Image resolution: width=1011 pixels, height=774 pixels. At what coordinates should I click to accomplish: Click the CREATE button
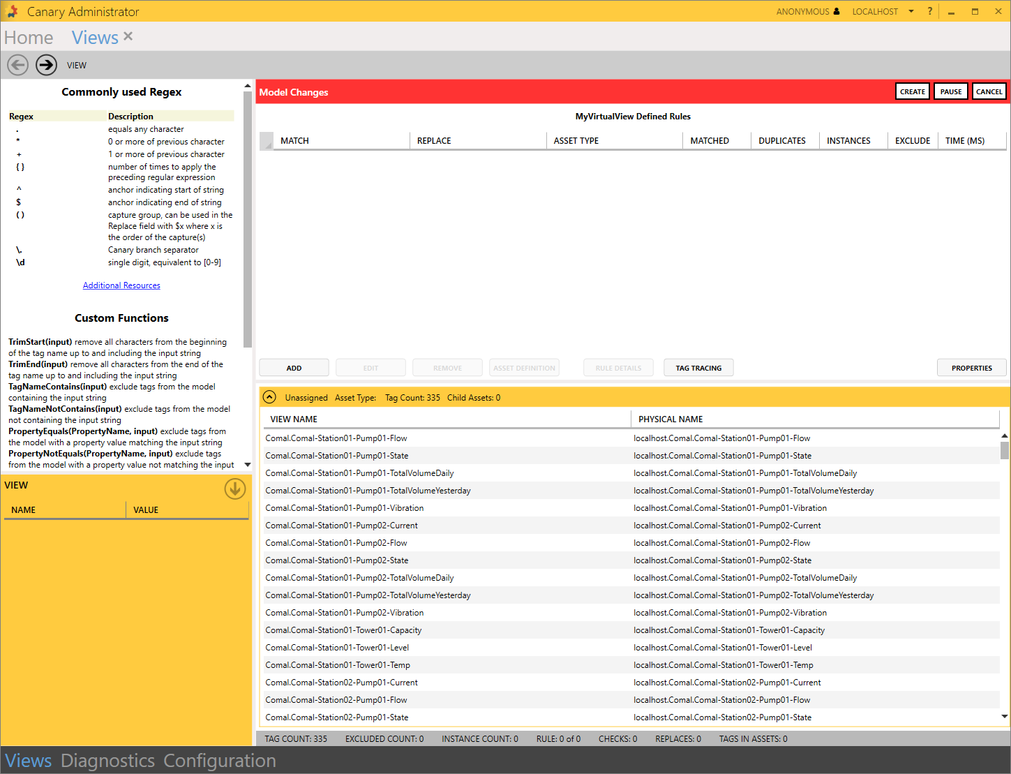pos(912,91)
